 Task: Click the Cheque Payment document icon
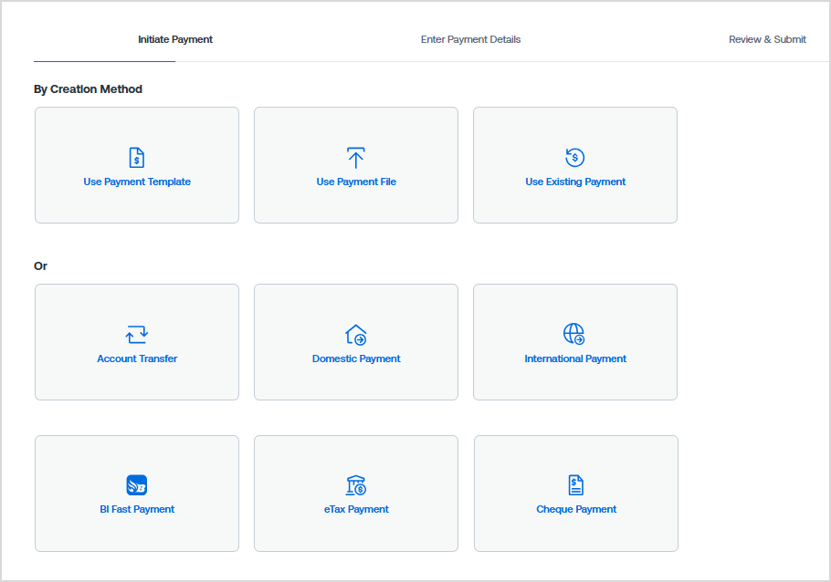pyautogui.click(x=576, y=485)
